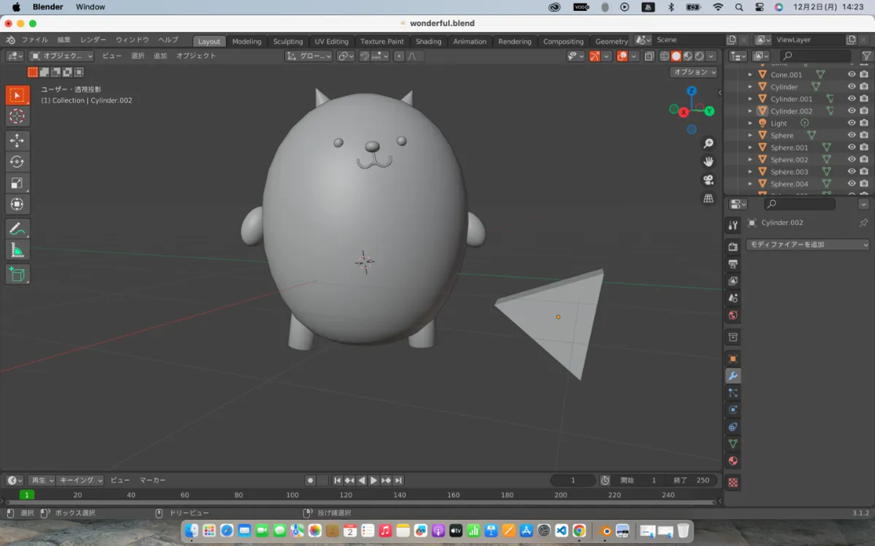Image resolution: width=875 pixels, height=546 pixels.
Task: Select the Scale tool
Action: [17, 183]
